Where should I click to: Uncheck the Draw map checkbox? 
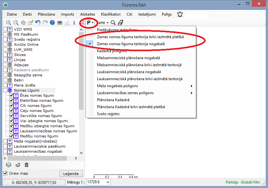pyautogui.click(x=5, y=173)
